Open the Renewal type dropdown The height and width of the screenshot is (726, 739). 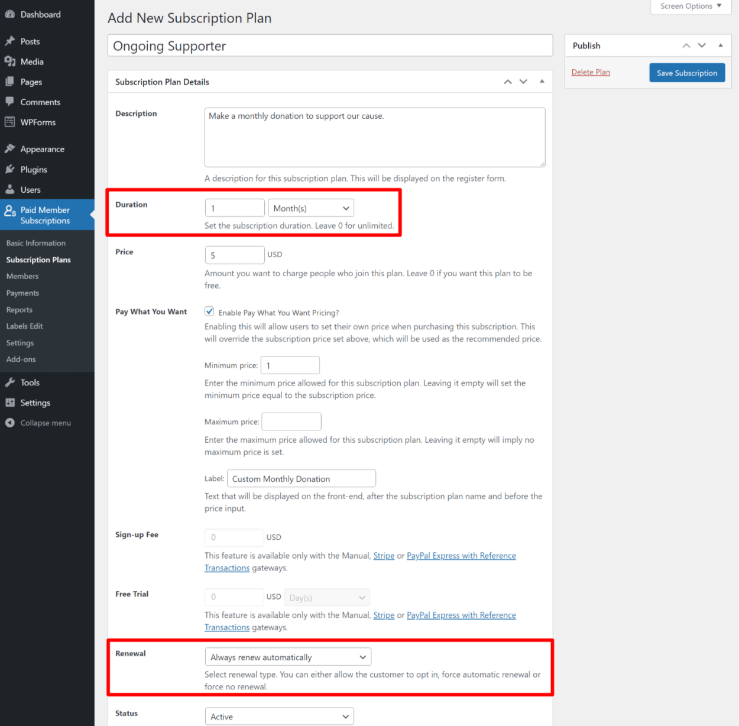(x=288, y=657)
